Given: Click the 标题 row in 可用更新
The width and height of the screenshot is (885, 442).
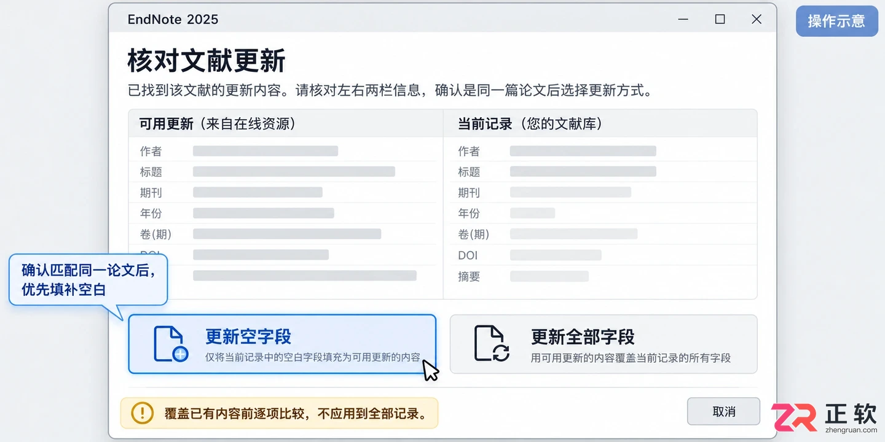Looking at the screenshot, I should (285, 172).
